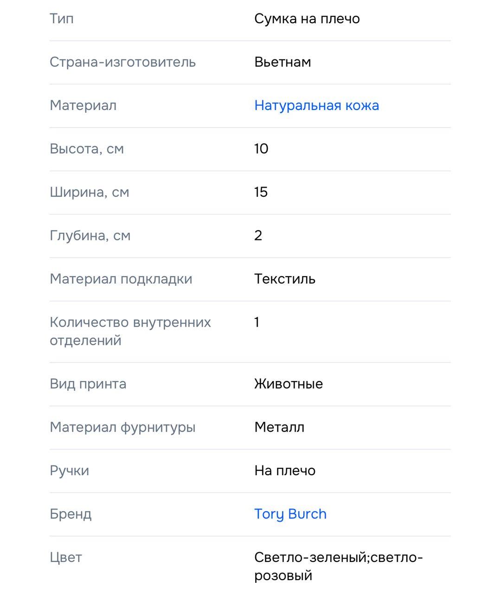Image resolution: width=501 pixels, height=594 pixels.
Task: Open the Натуральная кожа material link
Action: [x=316, y=106]
